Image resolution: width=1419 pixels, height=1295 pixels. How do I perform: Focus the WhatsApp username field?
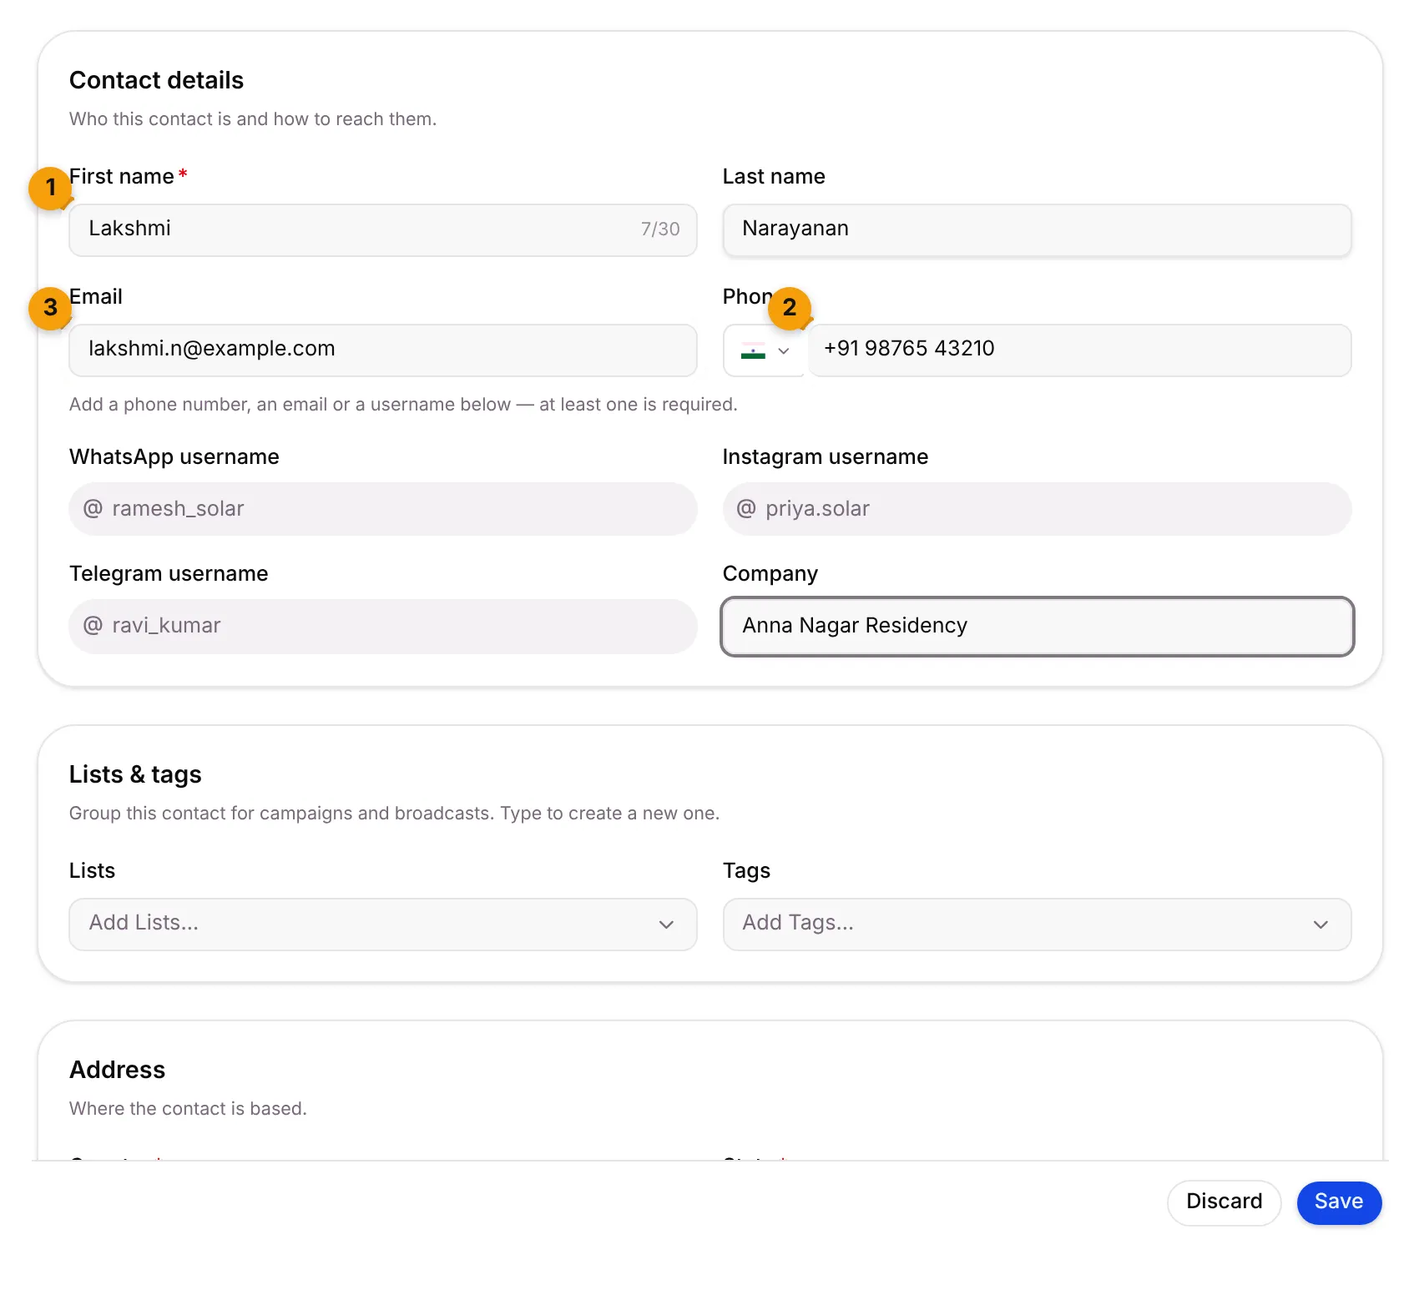click(383, 509)
